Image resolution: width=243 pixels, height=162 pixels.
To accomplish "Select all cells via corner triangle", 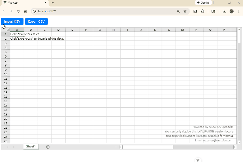I will (x=6, y=30).
